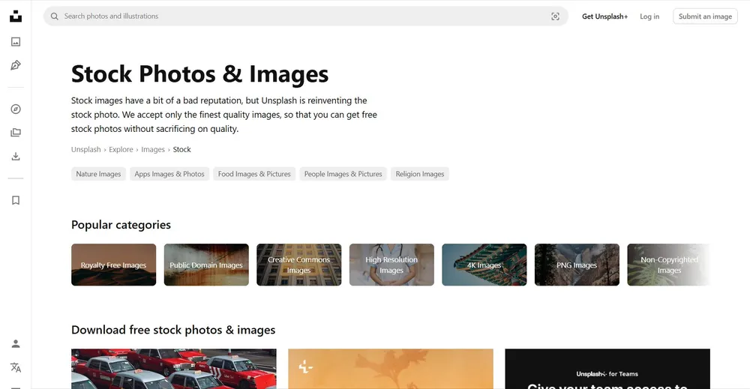Screen dimensions: 750x389
Task: Open the Explore compass icon
Action: 16,109
